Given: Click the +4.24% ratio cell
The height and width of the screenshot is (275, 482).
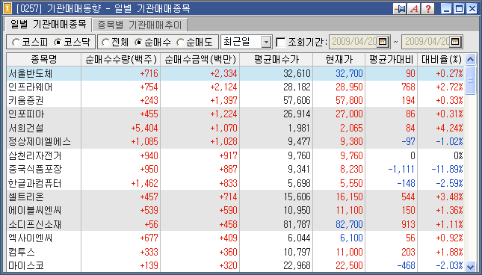Looking at the screenshot, I should coord(441,128).
